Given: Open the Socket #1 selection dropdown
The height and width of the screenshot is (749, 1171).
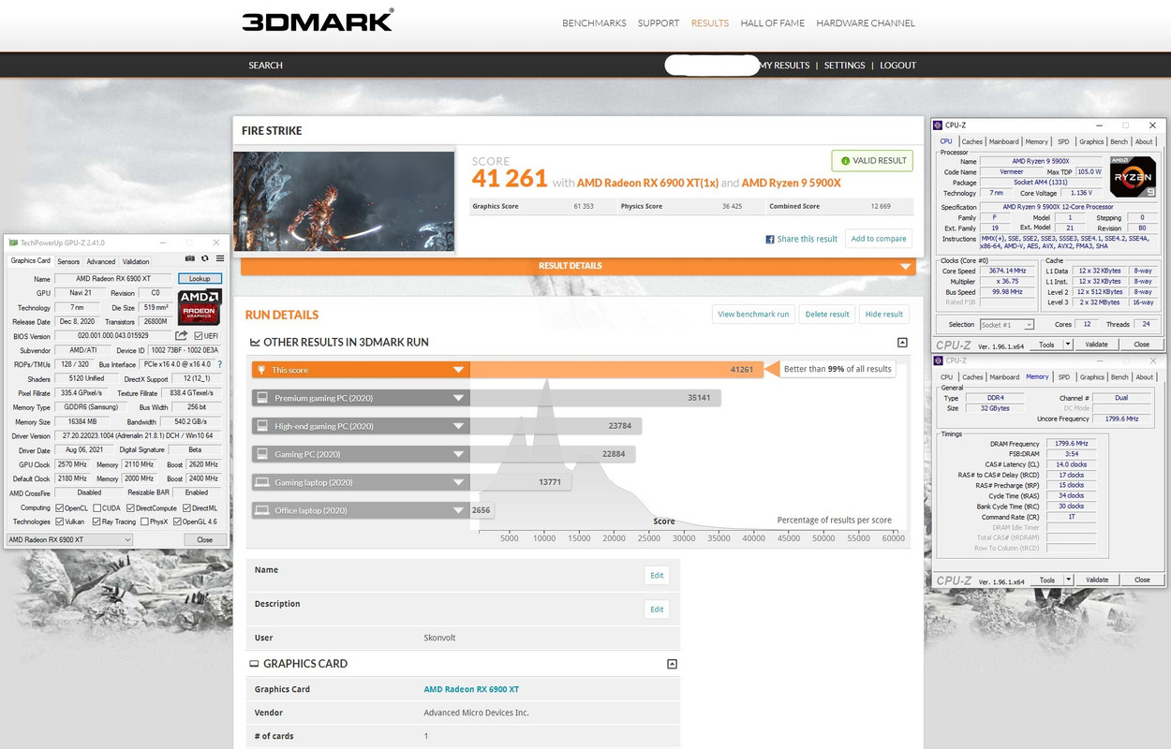Looking at the screenshot, I should [1006, 325].
